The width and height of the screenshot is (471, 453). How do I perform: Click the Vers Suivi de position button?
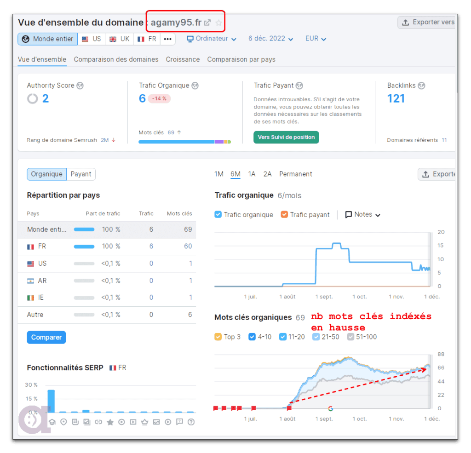click(286, 137)
